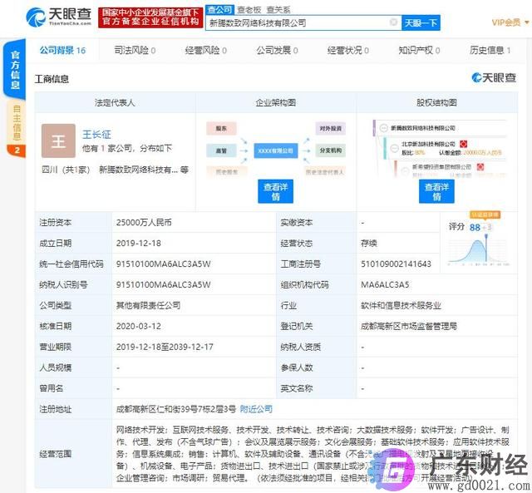The height and width of the screenshot is (493, 532).
Task: Click the score distribution curve chart
Action: click(x=478, y=251)
